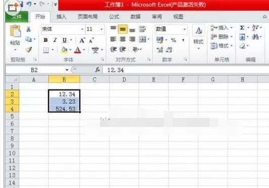Align text left
269x188 pixels.
(x=113, y=39)
